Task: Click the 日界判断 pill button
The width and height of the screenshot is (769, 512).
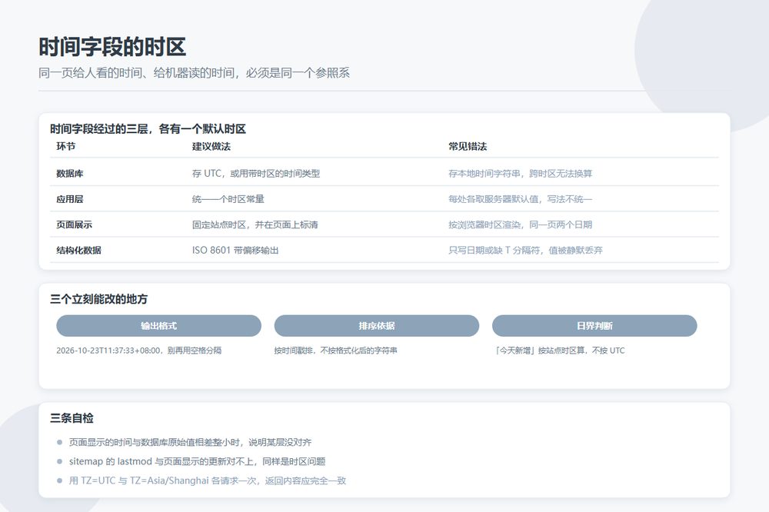Action: coord(594,326)
